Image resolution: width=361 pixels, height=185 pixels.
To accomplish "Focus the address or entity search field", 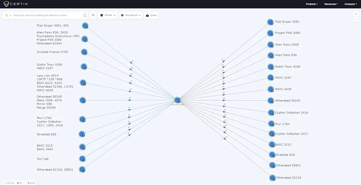I will (47, 15).
